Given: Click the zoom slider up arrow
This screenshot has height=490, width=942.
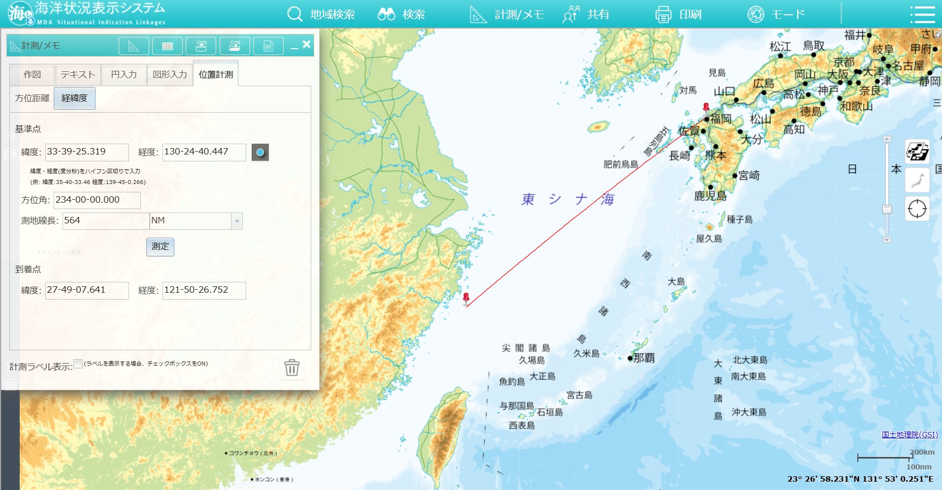Looking at the screenshot, I should click(x=887, y=139).
